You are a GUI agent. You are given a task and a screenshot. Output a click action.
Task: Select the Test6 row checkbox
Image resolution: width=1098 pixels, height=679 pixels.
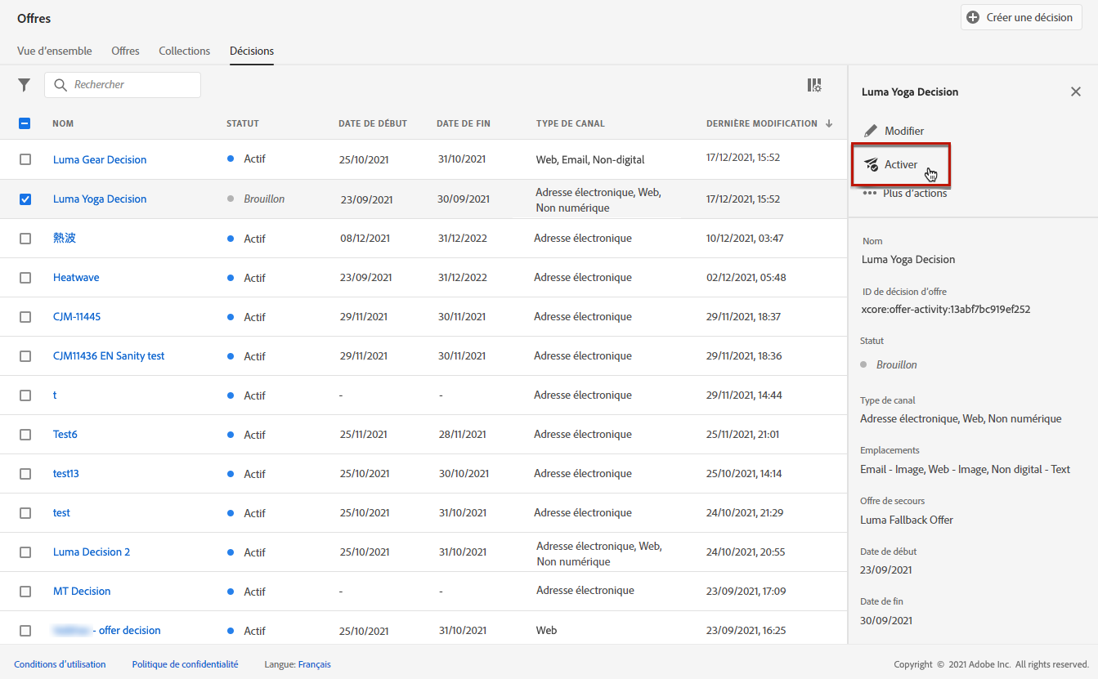point(25,435)
